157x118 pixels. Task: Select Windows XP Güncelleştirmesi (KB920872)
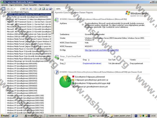click(x=22, y=66)
